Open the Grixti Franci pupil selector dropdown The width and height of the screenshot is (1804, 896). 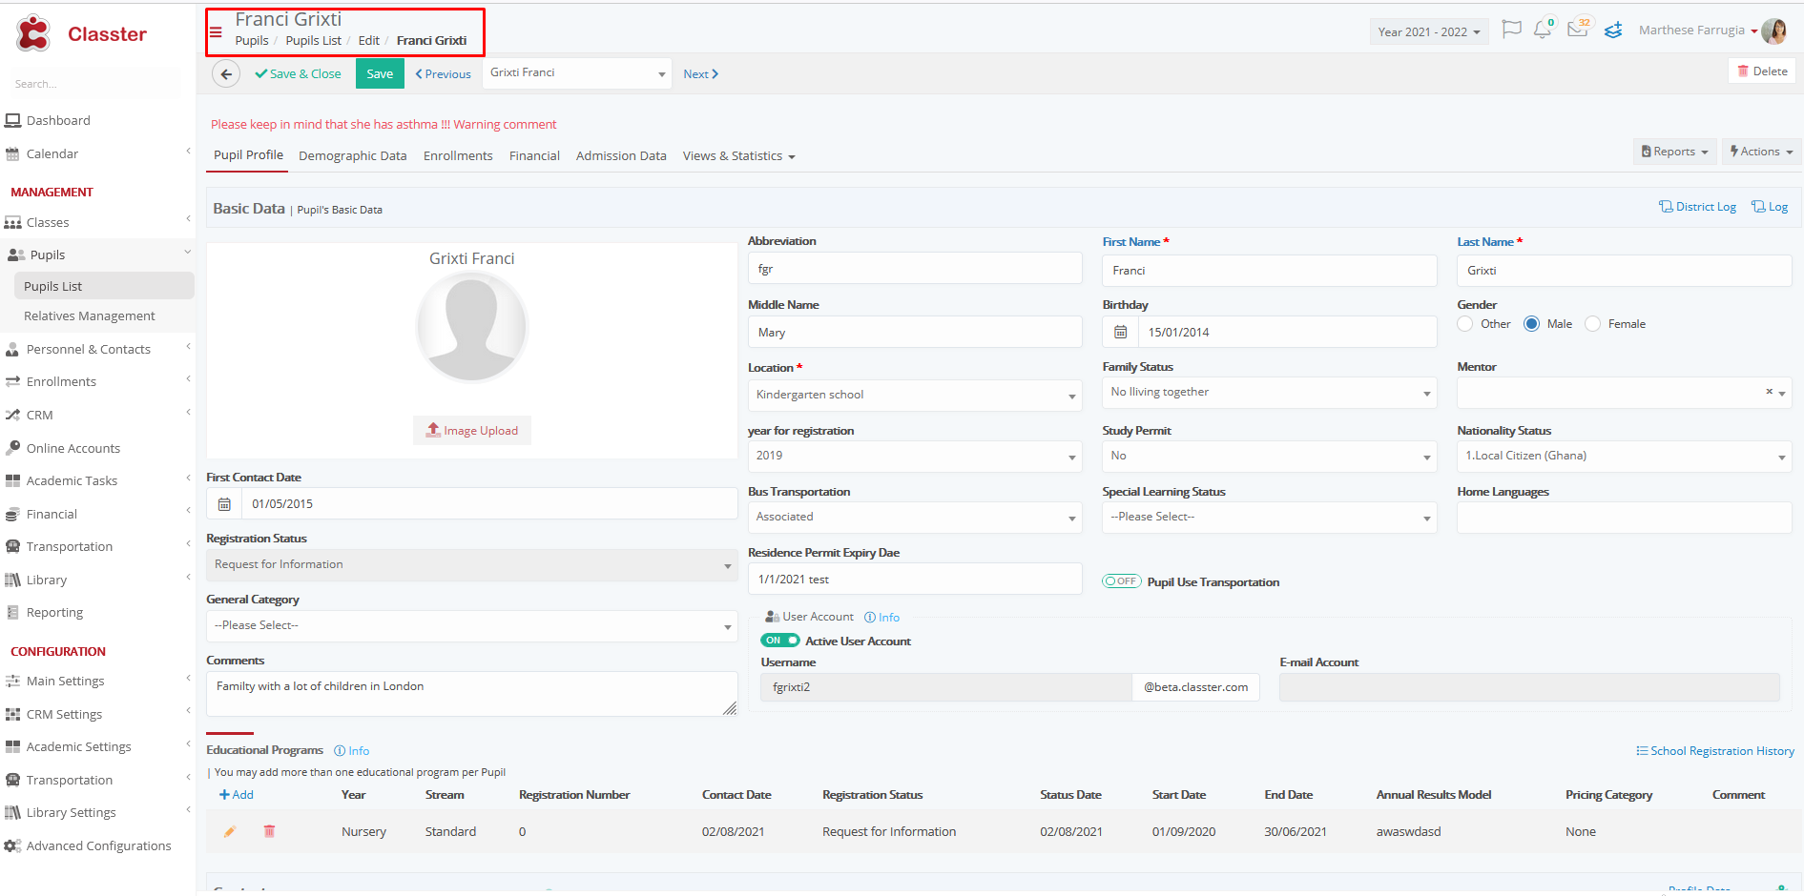coord(577,73)
